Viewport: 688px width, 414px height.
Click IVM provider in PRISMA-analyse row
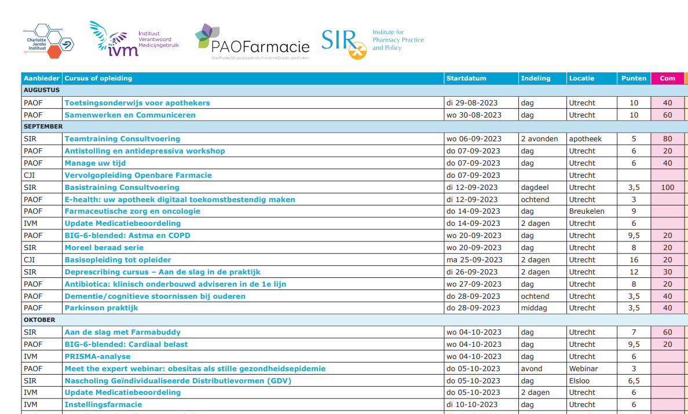click(30, 357)
